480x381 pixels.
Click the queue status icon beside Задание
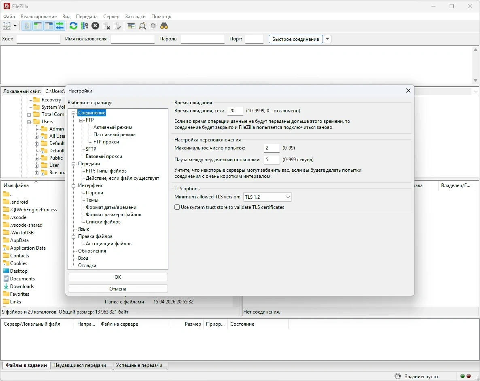tap(398, 376)
